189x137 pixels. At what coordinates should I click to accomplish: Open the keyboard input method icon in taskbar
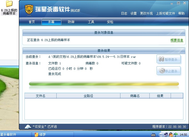click(153, 135)
